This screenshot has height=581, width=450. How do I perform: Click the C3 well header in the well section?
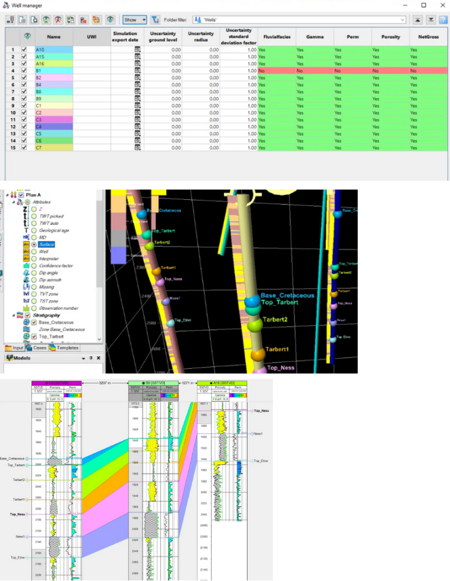click(x=56, y=383)
